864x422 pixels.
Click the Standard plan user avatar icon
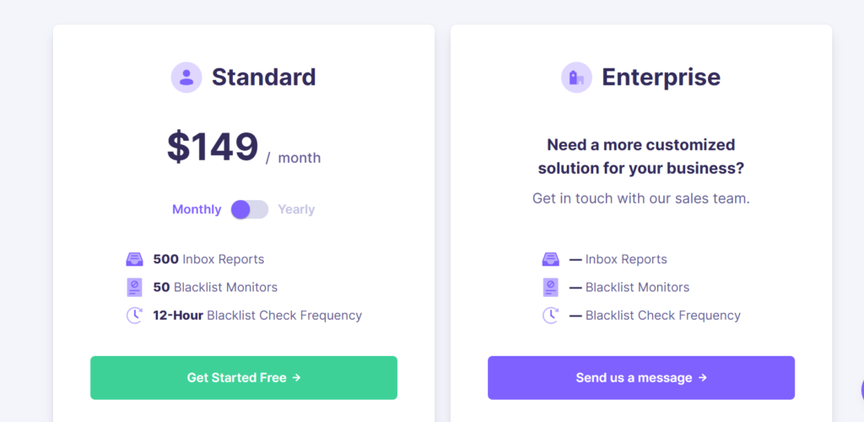point(186,77)
